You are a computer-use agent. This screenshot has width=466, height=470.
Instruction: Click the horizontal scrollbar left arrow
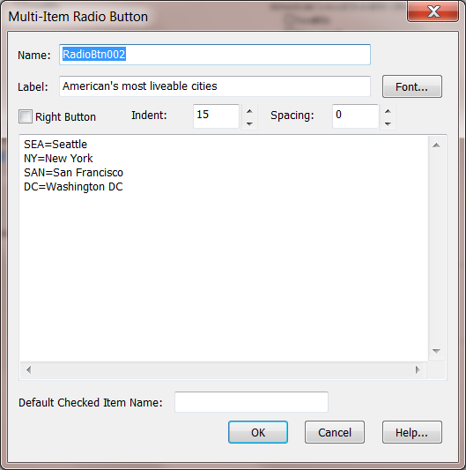(x=28, y=369)
